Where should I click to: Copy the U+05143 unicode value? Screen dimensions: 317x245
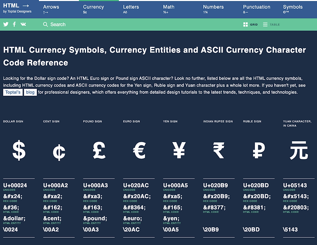pos(295,185)
